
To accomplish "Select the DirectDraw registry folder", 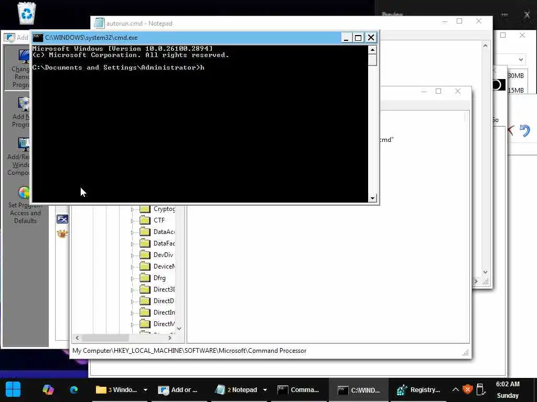I will point(157,301).
